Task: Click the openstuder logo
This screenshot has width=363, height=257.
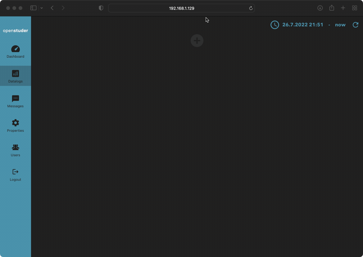Action: point(16,31)
